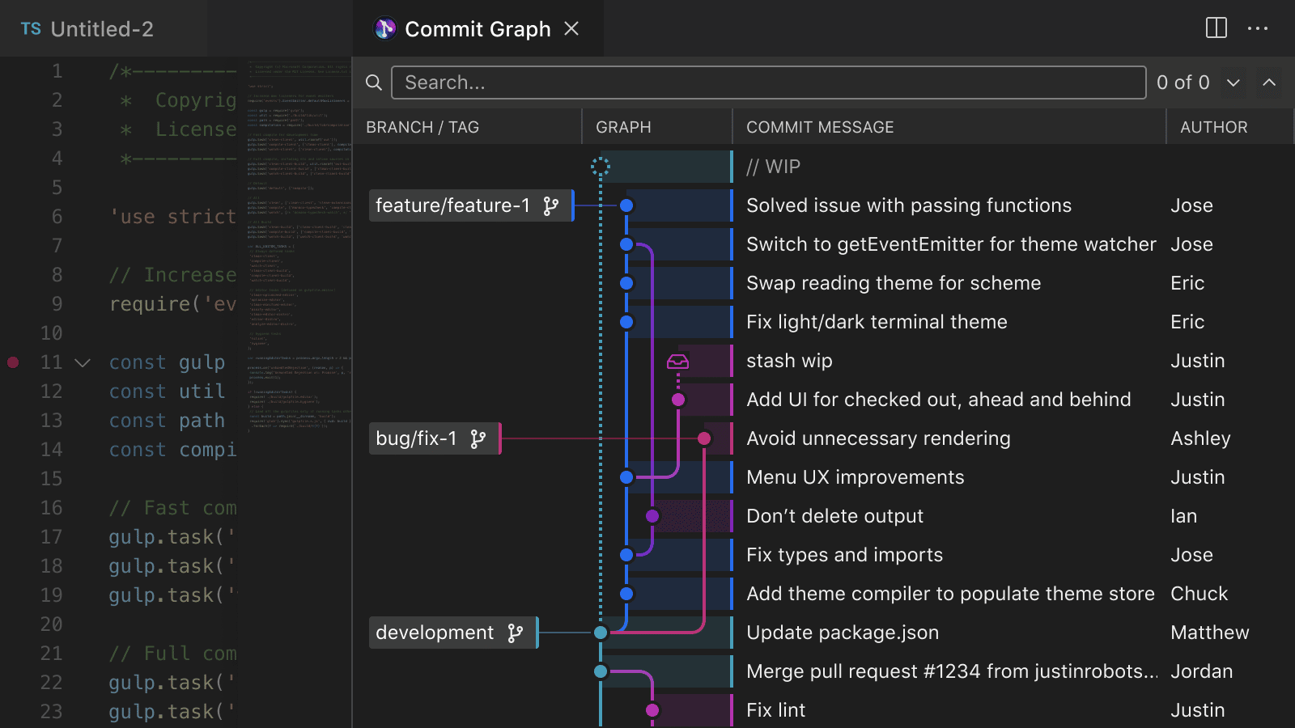Screen dimensions: 1295x728
Task: Select the WIP dotted circle node
Action: 601,167
